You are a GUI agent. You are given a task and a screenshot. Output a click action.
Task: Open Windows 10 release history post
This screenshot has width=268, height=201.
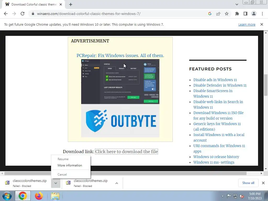(x=216, y=157)
